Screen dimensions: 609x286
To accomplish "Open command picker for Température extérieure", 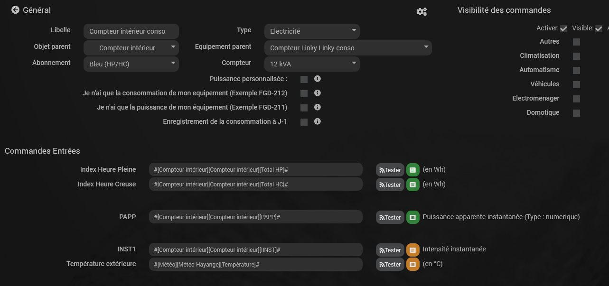I will [412, 265].
